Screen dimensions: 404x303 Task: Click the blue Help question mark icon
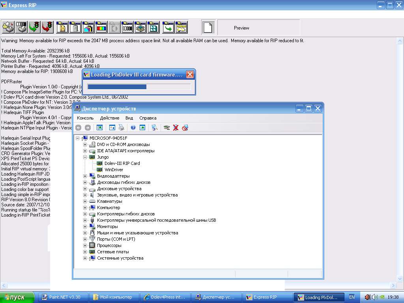click(x=133, y=127)
